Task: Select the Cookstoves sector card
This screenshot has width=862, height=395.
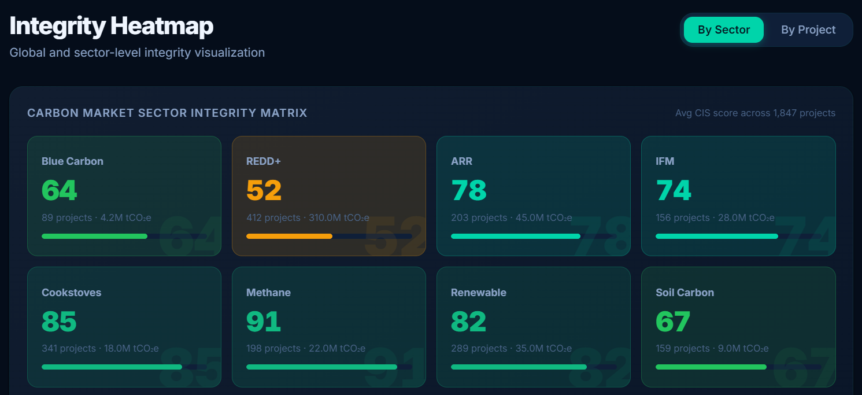Action: [124, 327]
